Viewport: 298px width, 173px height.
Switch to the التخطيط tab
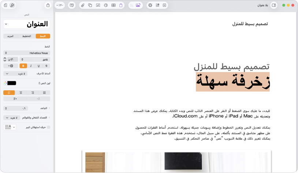coord(27,36)
